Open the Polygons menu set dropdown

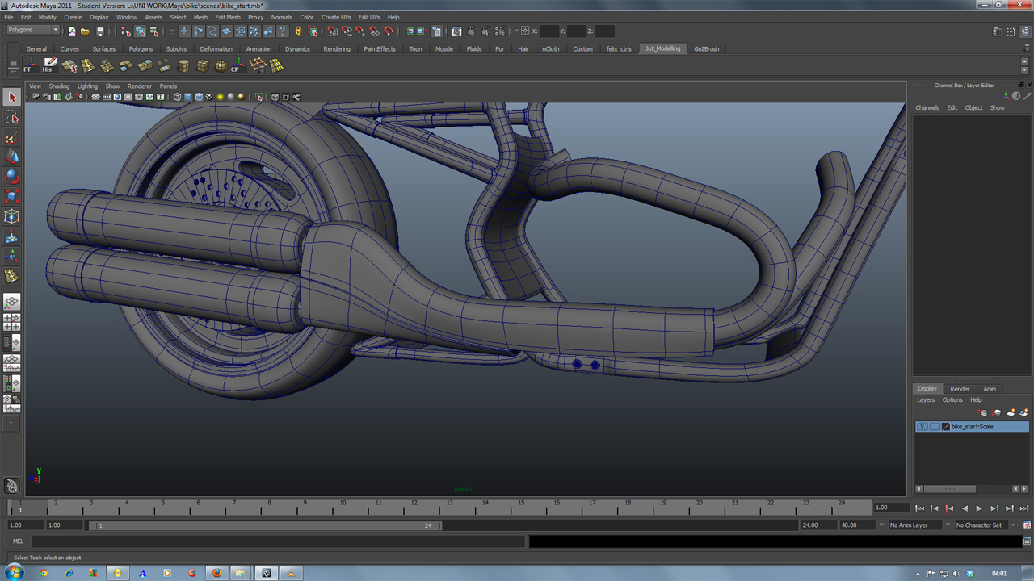[x=31, y=30]
